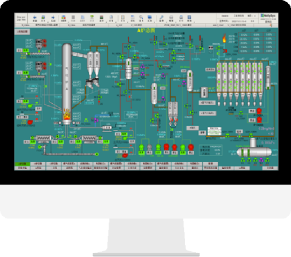Click the far-right grey button in the bottom row
The height and width of the screenshot is (257, 291).
point(270,168)
